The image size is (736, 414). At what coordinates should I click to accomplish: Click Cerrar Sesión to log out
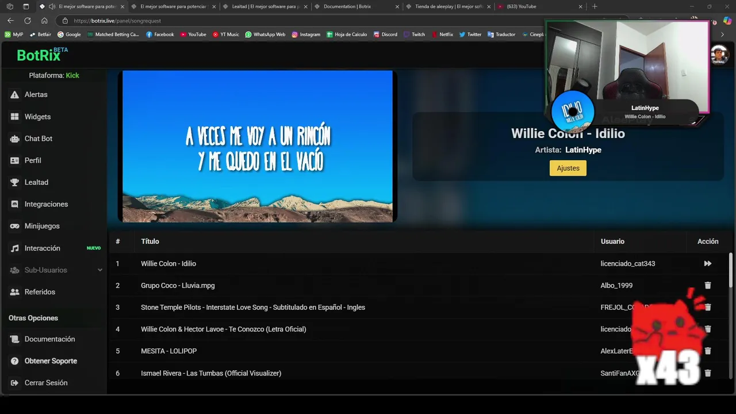[46, 382]
